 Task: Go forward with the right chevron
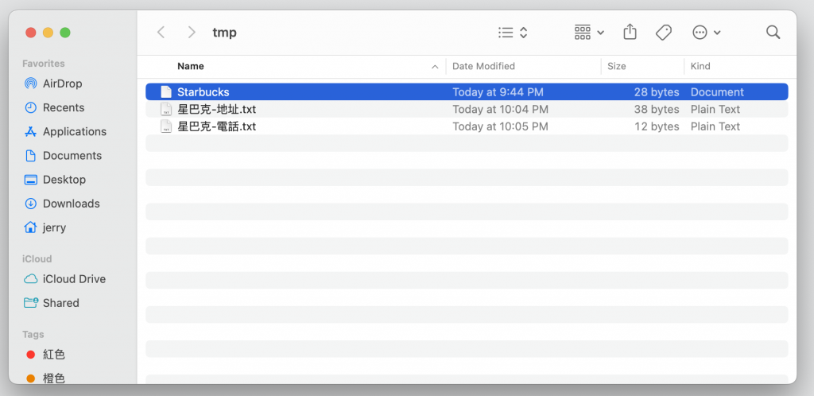point(192,32)
